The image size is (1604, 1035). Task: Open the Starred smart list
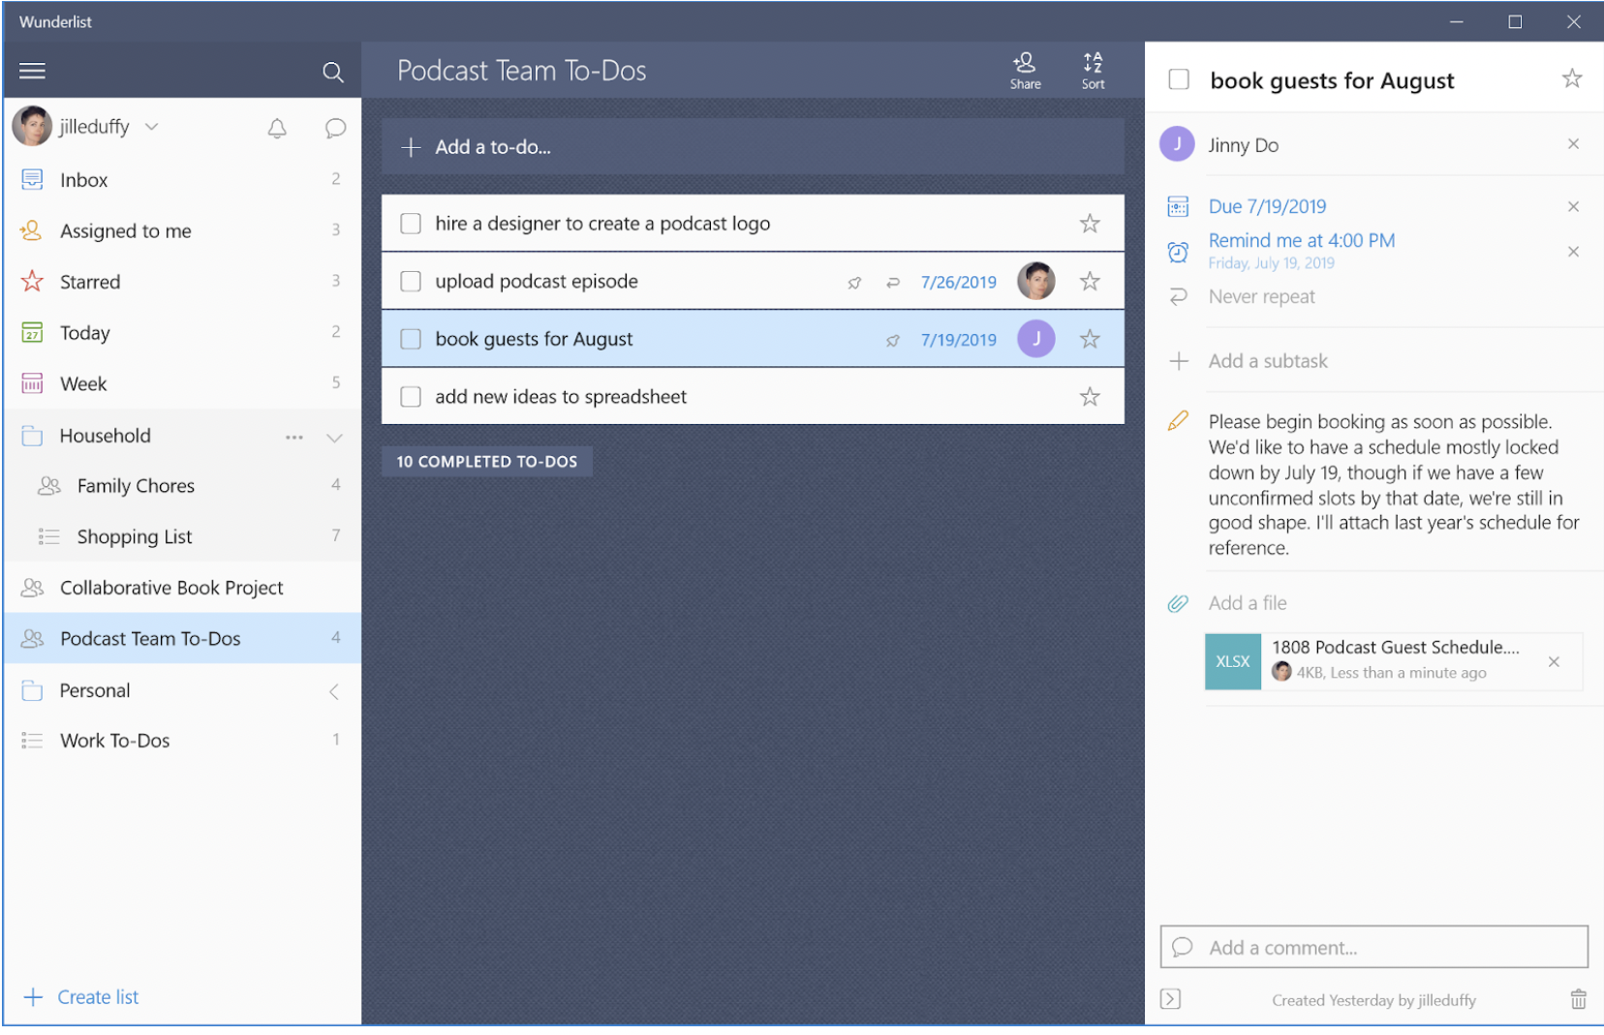(182, 282)
